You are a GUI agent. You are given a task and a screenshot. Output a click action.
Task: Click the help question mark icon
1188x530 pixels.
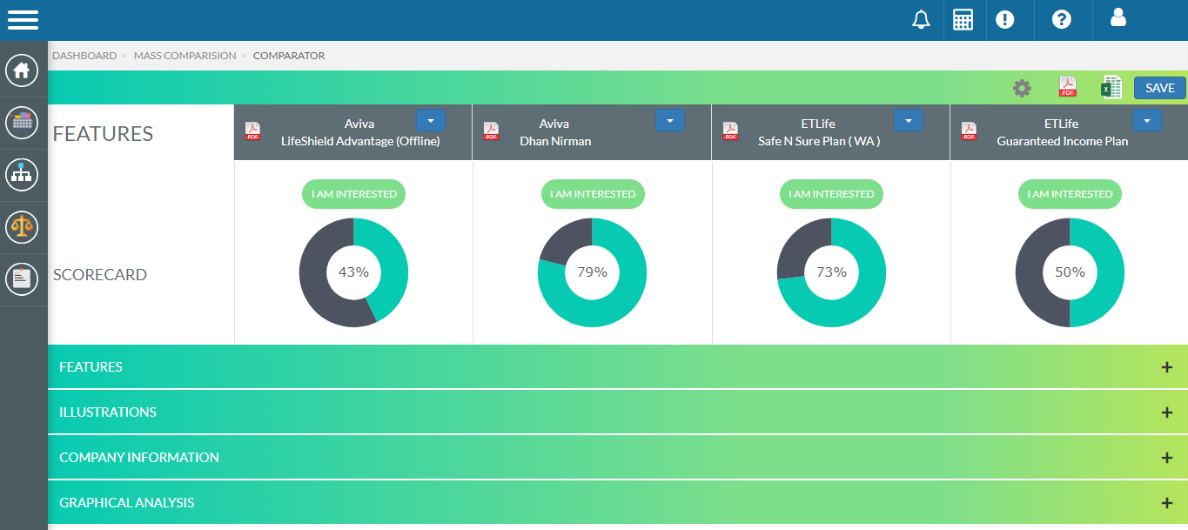(1061, 20)
